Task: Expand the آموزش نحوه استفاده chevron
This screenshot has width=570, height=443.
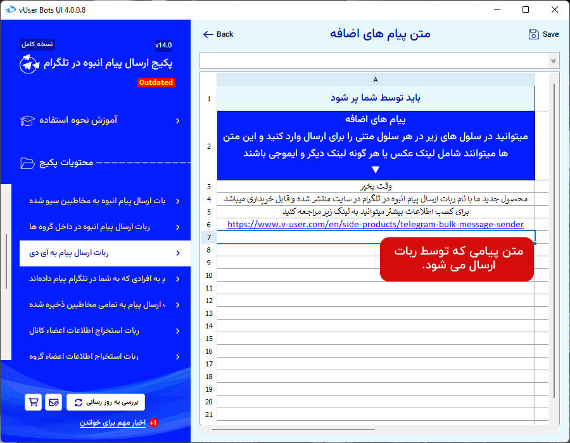Action: click(178, 121)
